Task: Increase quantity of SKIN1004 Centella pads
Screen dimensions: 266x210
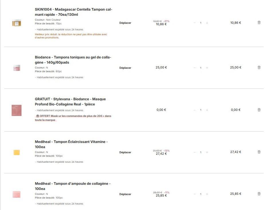Action: coord(207,23)
